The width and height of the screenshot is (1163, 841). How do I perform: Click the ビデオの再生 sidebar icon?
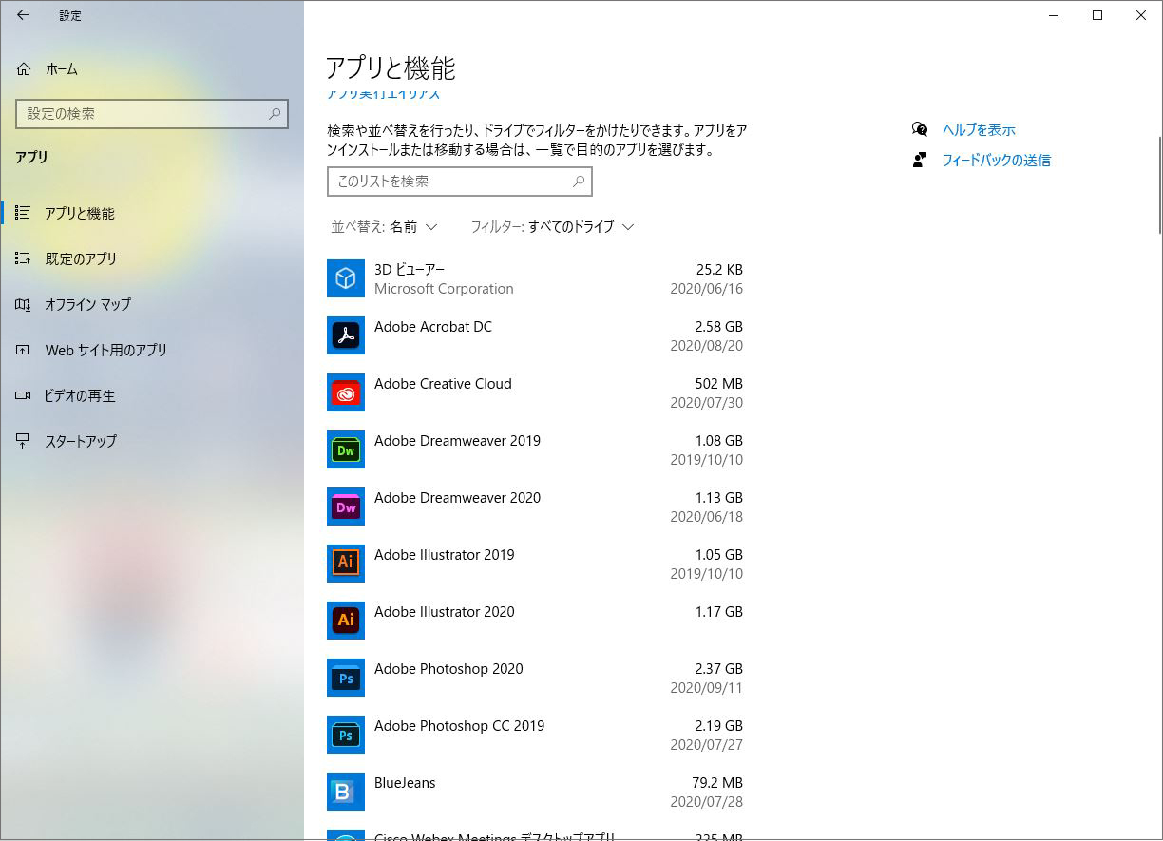click(x=23, y=395)
